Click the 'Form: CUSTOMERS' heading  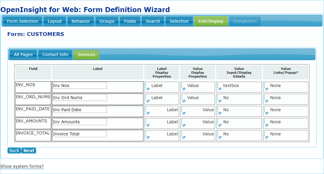(x=36, y=34)
